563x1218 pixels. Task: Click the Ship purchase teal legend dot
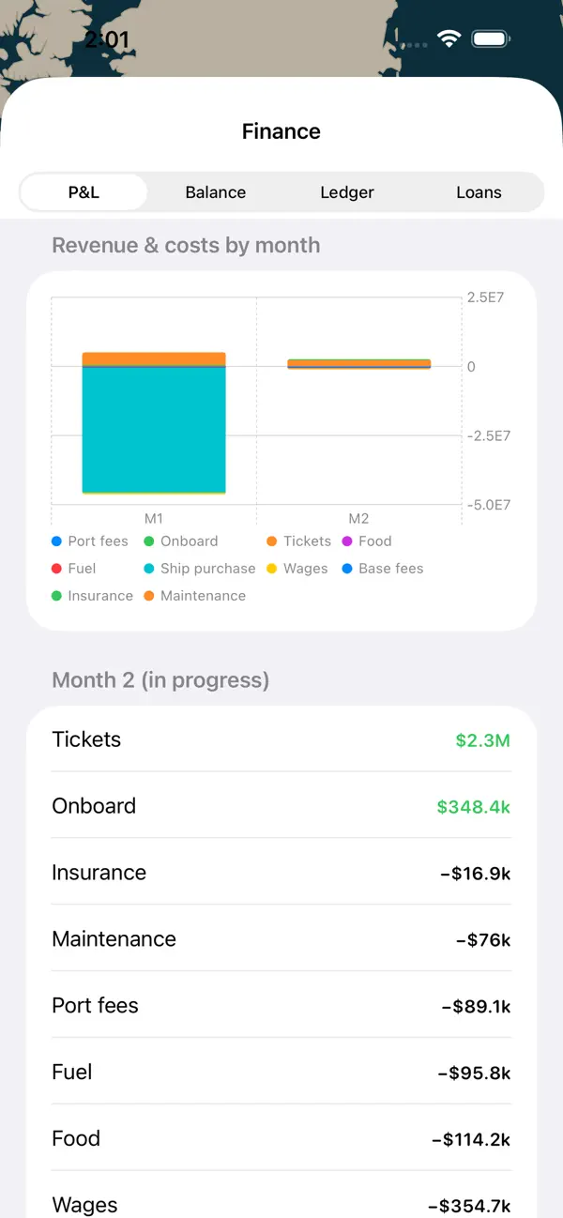point(149,569)
